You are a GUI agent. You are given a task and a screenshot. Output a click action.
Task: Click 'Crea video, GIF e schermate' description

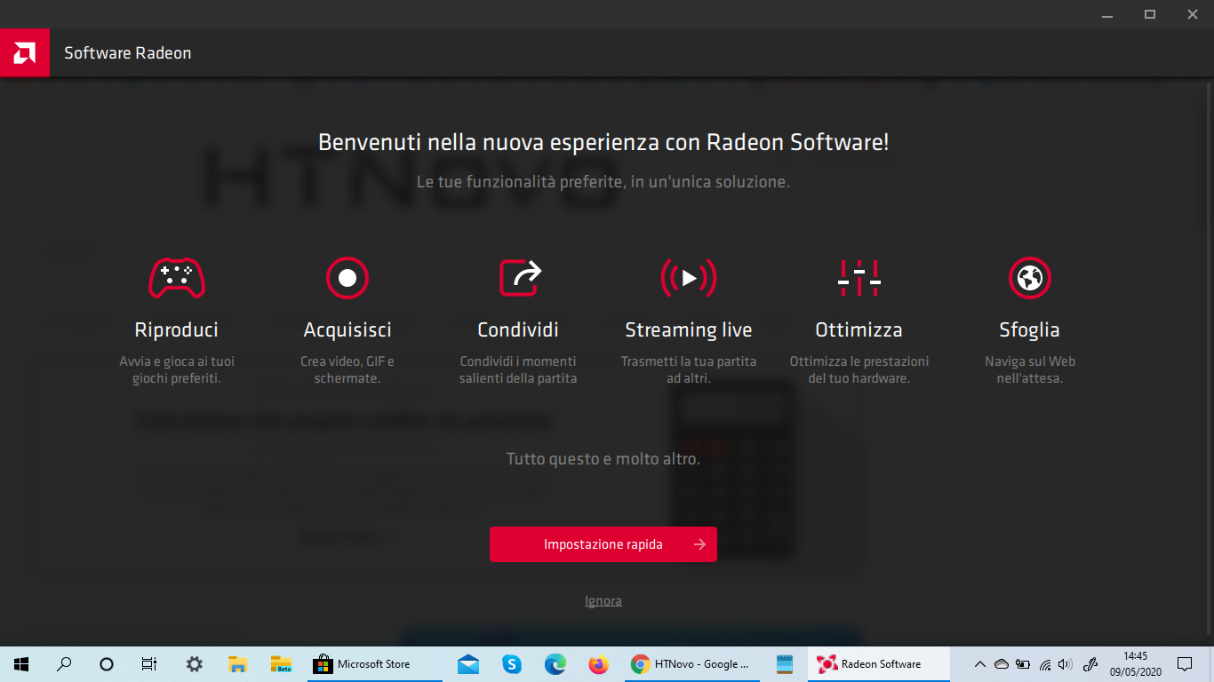[347, 369]
